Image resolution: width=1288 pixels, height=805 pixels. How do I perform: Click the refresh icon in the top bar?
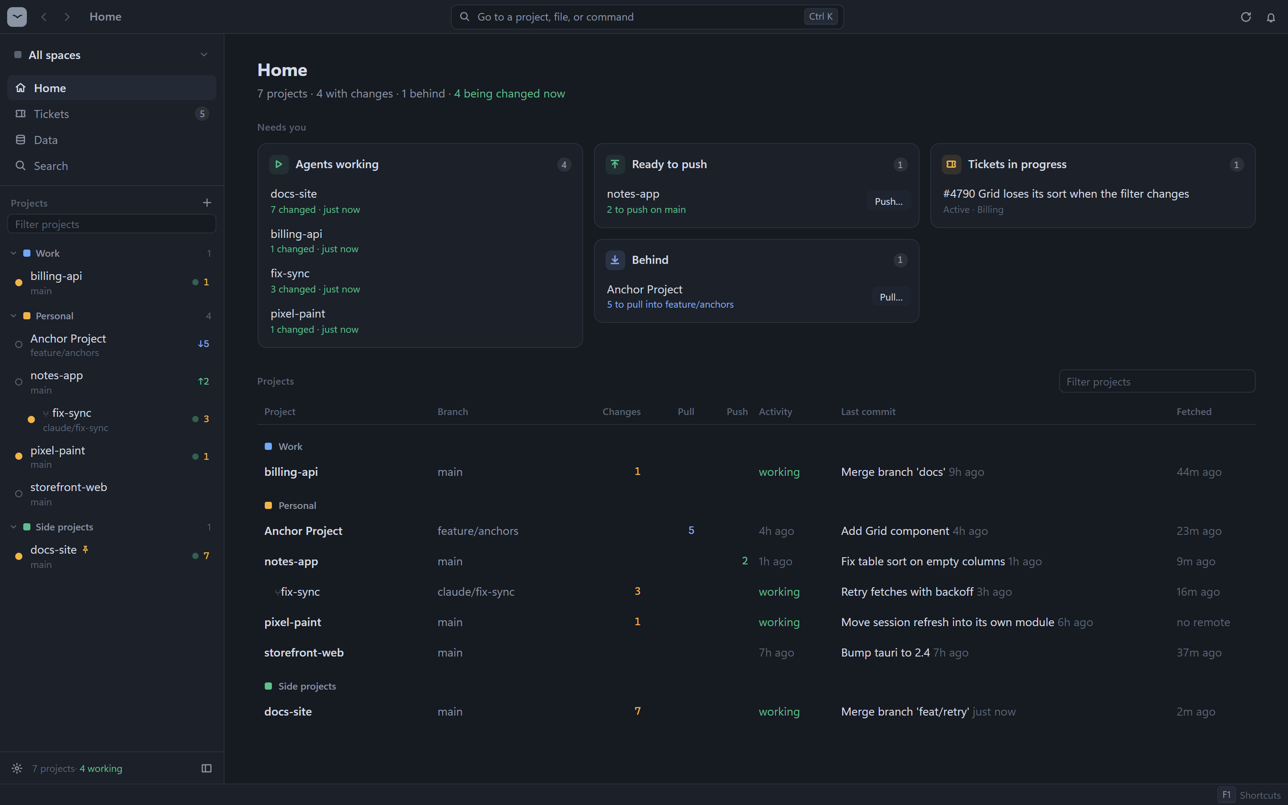(x=1246, y=17)
